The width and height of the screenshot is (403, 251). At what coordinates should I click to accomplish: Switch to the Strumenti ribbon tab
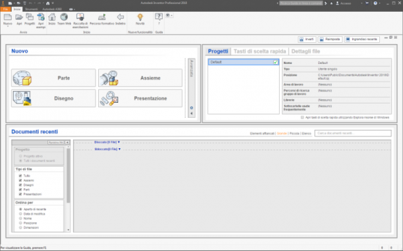click(x=32, y=9)
